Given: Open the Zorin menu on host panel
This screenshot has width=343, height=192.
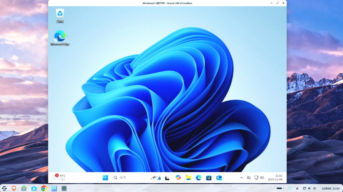Looking at the screenshot, I should 4,188.
